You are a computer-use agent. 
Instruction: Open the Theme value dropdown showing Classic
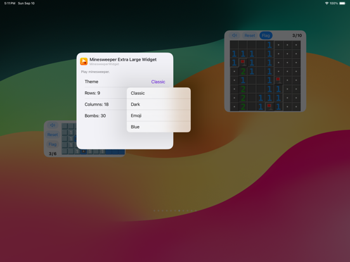tap(158, 82)
